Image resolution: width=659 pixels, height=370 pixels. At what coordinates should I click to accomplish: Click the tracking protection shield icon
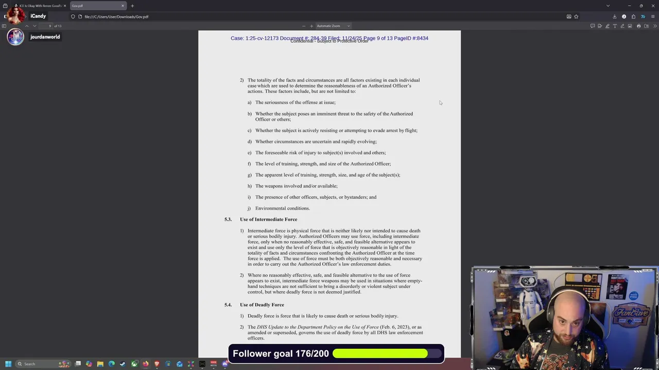(73, 16)
